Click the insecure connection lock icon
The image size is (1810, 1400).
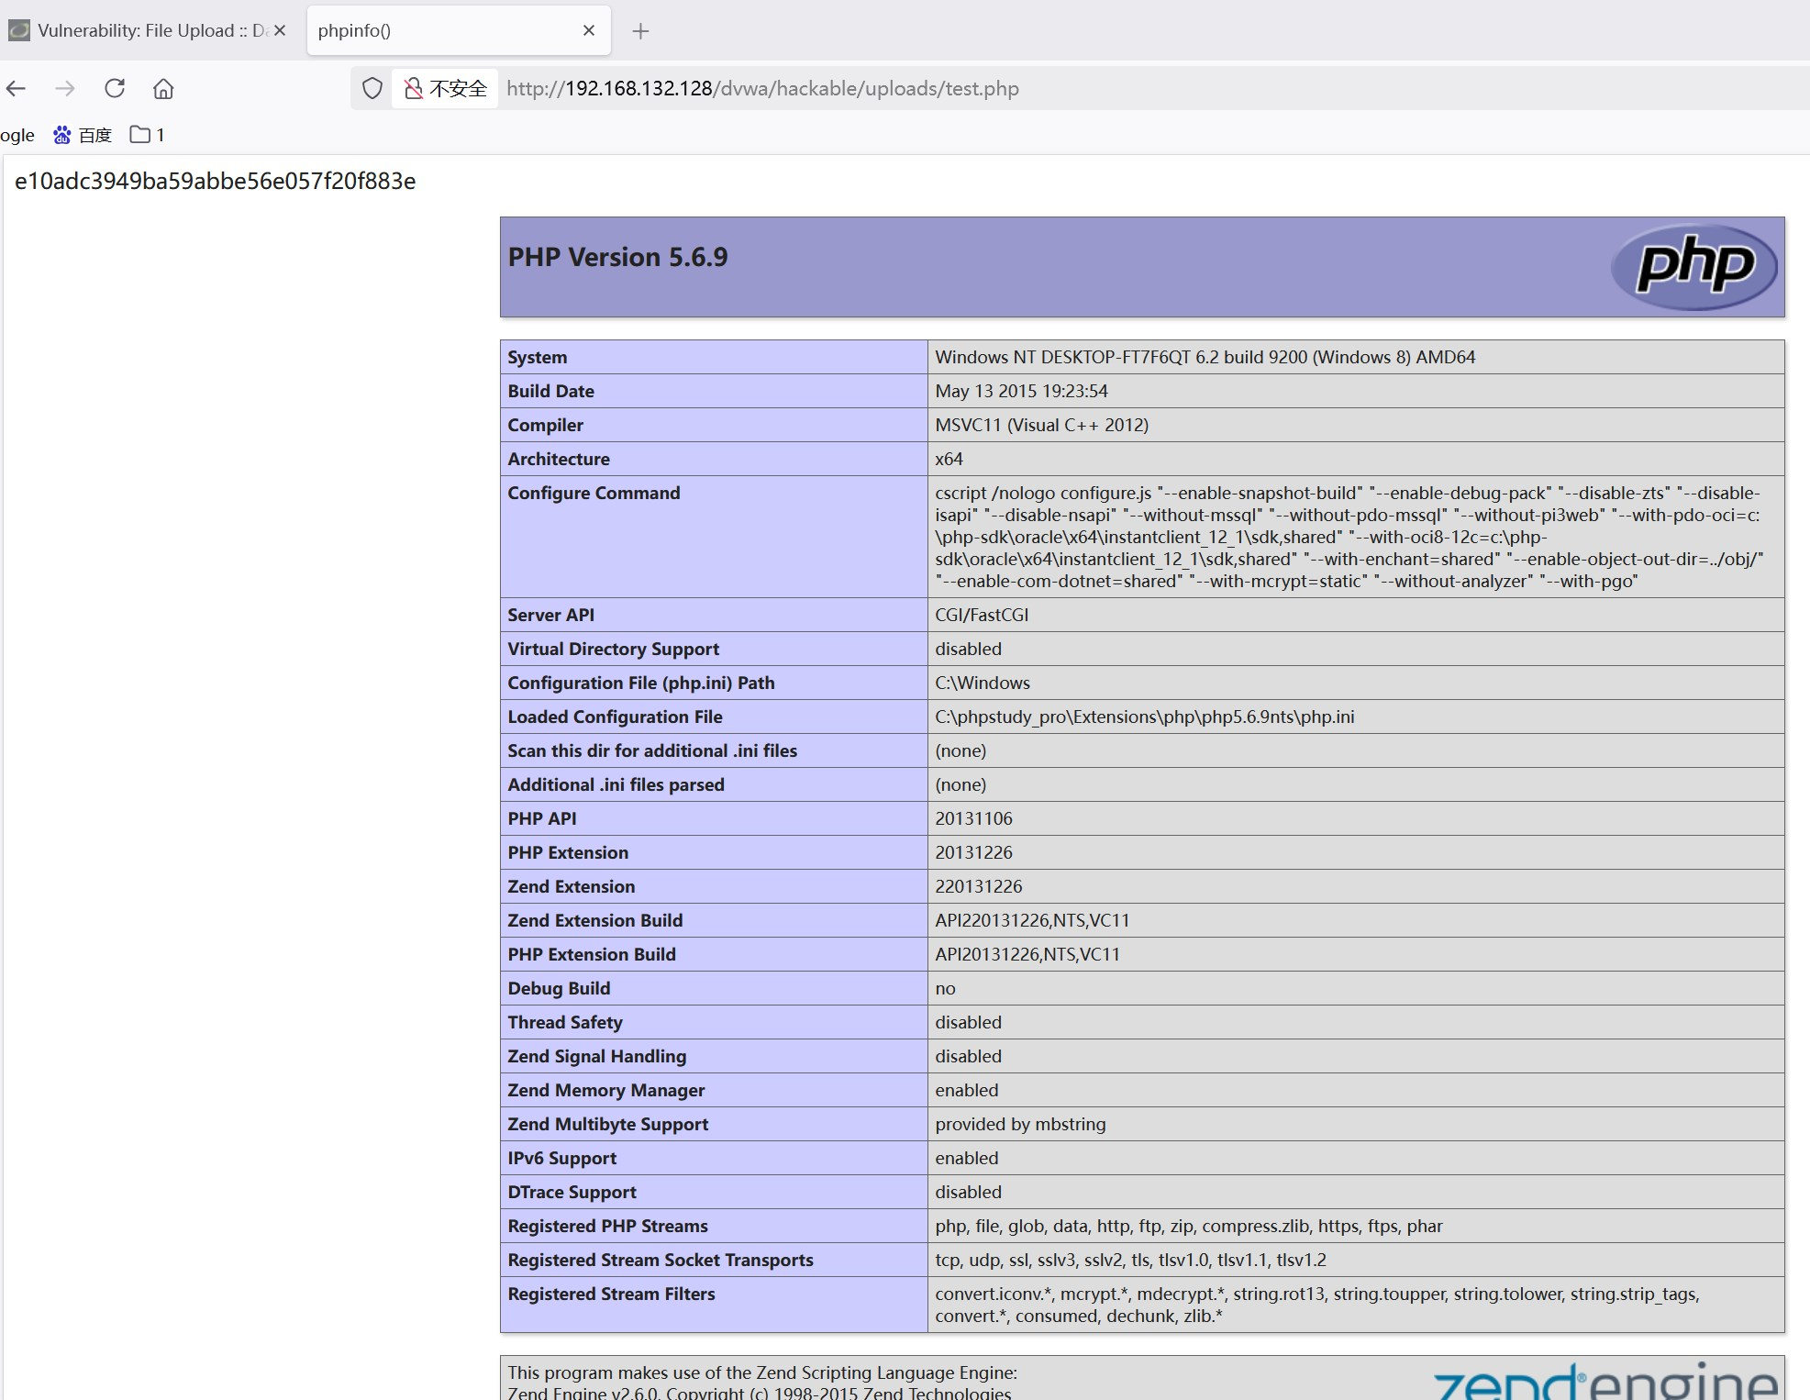click(x=414, y=88)
